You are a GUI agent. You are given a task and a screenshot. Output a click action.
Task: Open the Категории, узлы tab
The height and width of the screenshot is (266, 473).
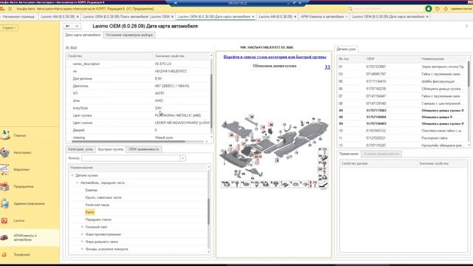point(81,149)
